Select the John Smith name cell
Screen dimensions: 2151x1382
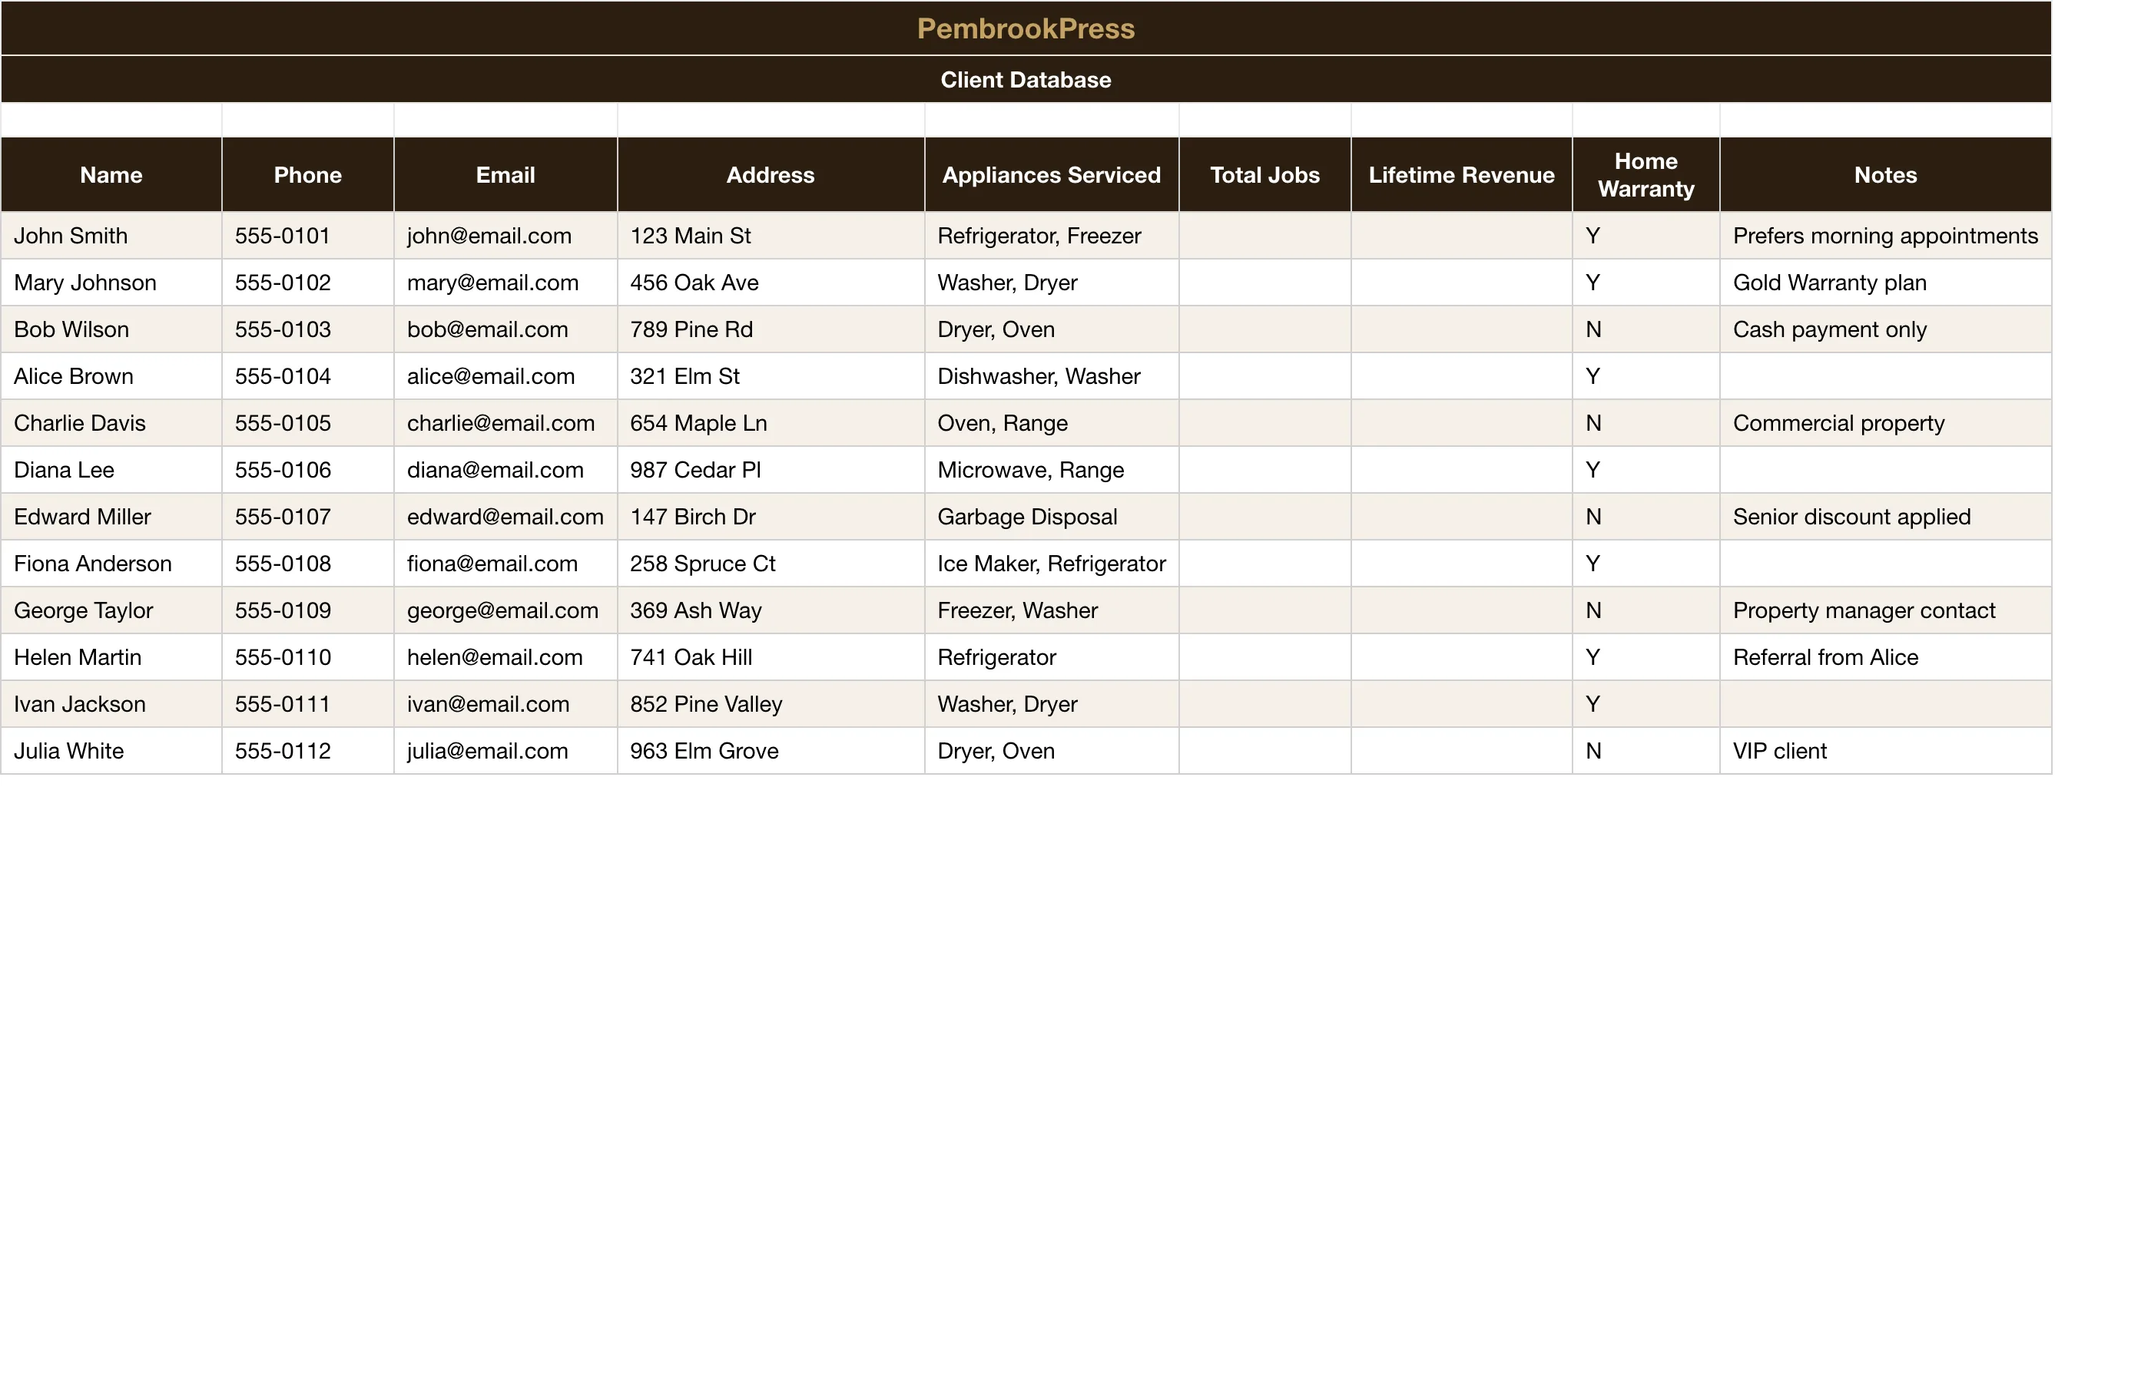click(x=111, y=236)
